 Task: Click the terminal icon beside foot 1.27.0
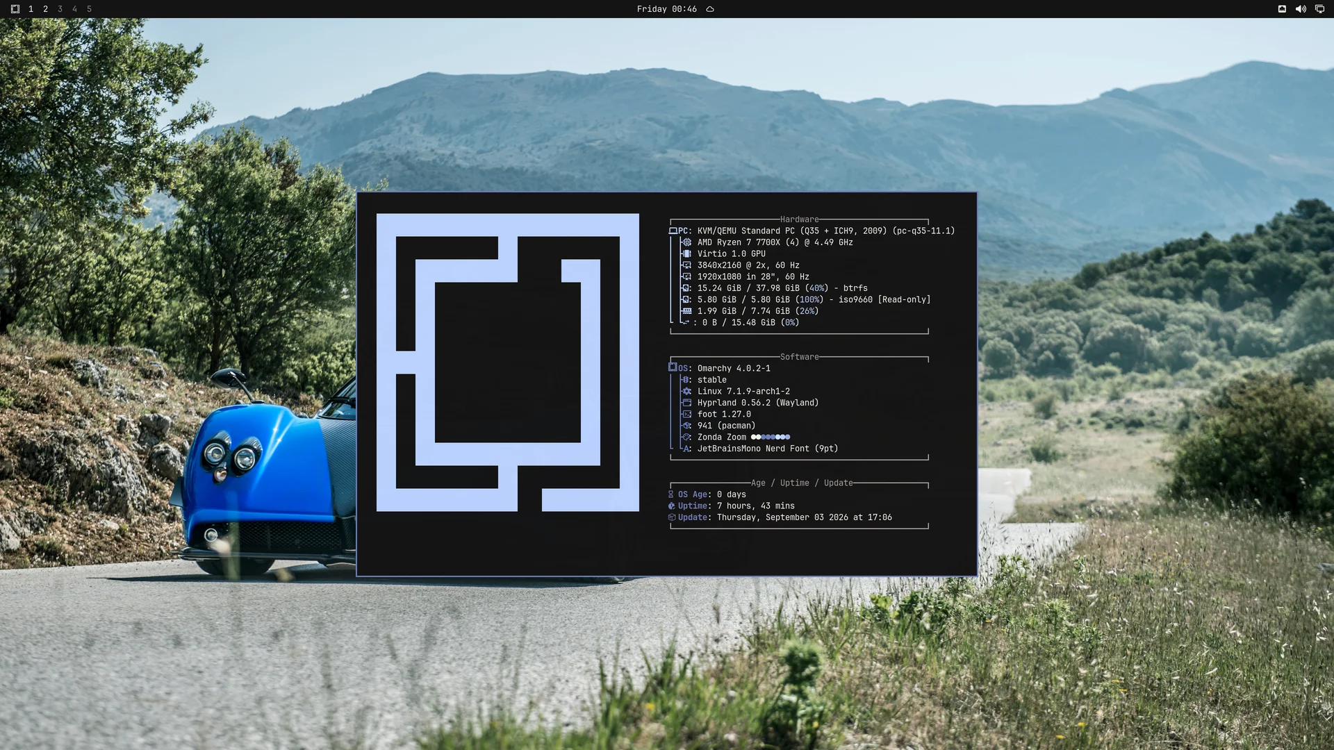click(686, 415)
